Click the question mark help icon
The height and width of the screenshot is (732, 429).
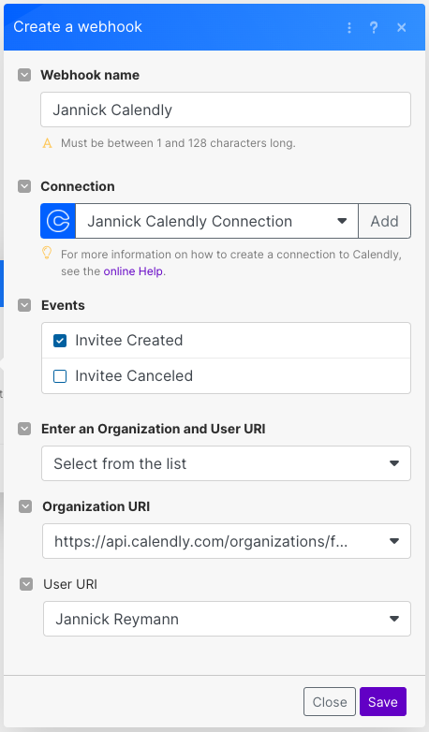coord(374,27)
